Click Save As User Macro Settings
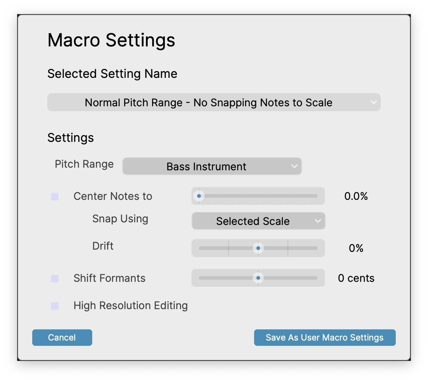This screenshot has height=381, width=428. point(325,337)
